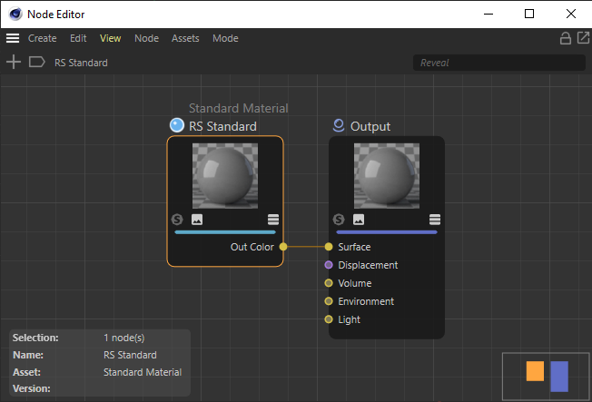Click the purple color bar on Output node

(387, 232)
